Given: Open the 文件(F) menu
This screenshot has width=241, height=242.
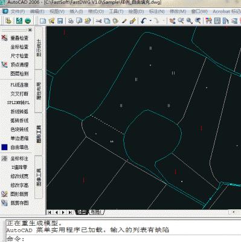Looking at the screenshot, I should [x=18, y=11].
